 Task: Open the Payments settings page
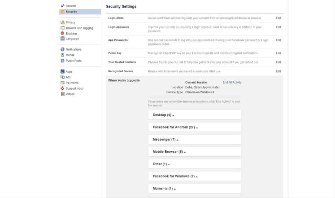(73, 83)
